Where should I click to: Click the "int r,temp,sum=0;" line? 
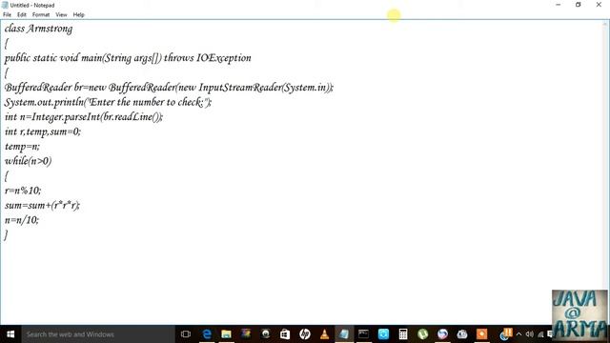pyautogui.click(x=43, y=131)
